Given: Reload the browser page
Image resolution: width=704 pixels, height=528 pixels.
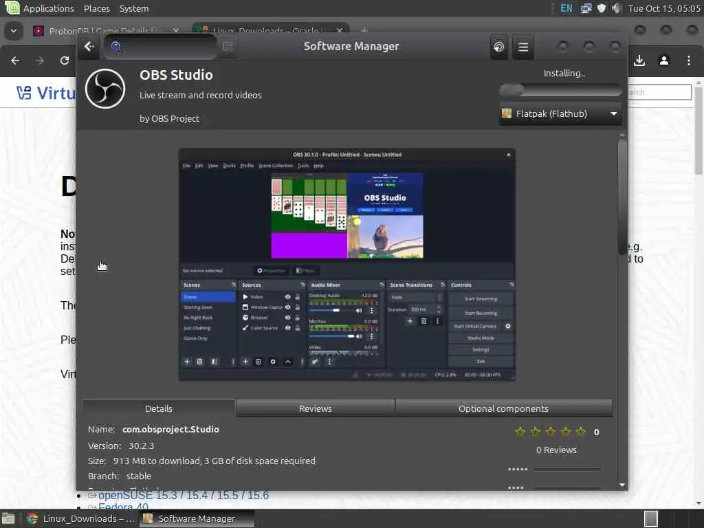Looking at the screenshot, I should (x=65, y=60).
